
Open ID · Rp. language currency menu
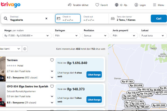coord(124,5)
